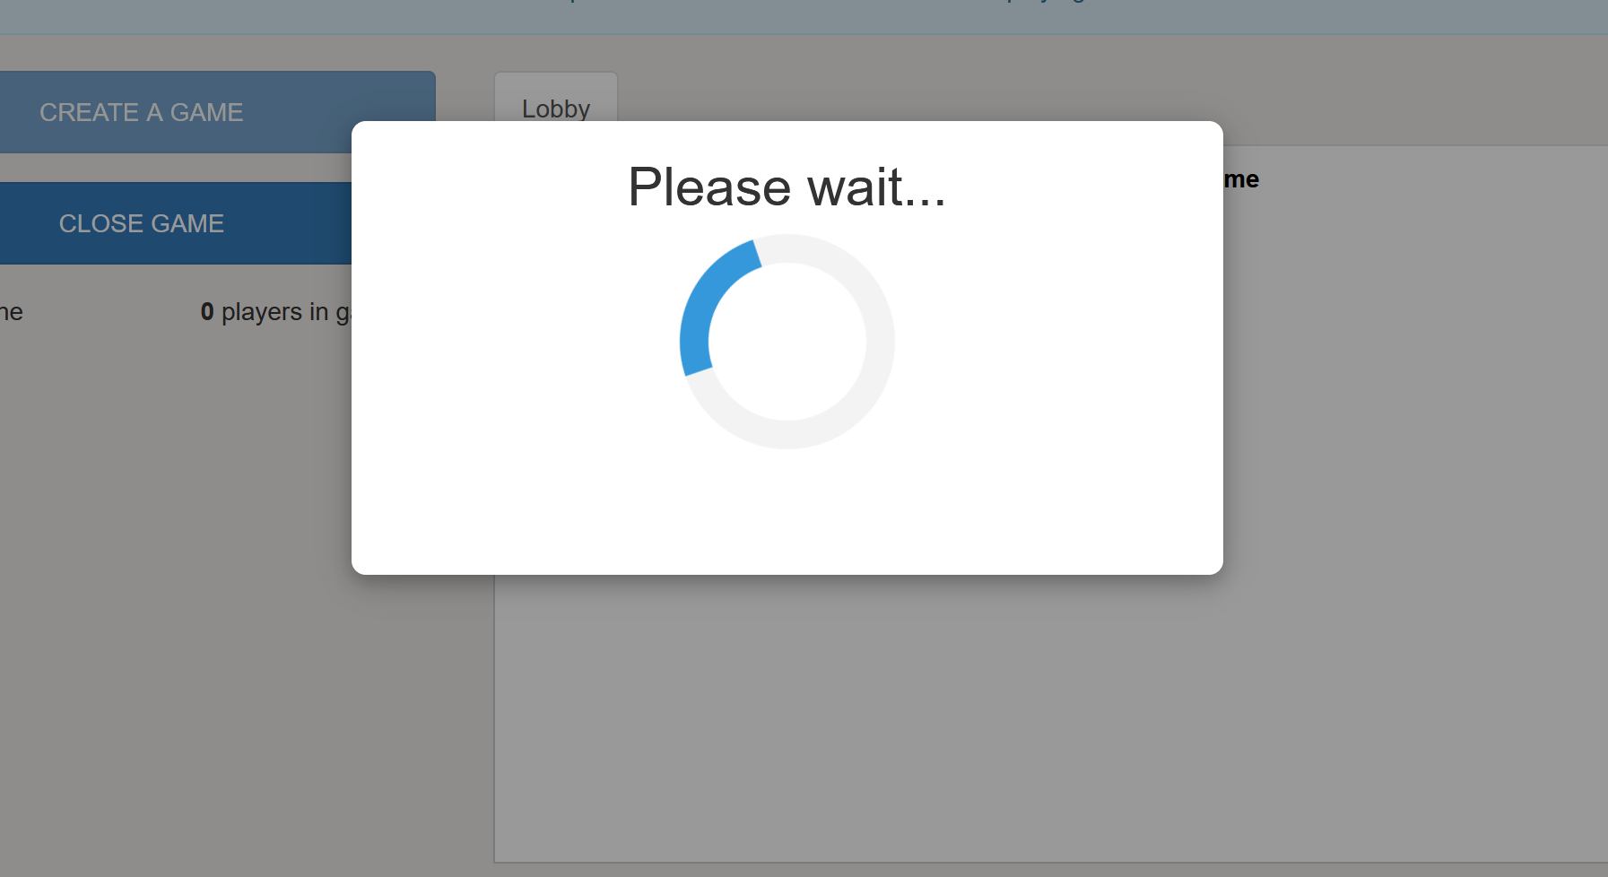
Task: Click the truncated "ne" label at left
Action: point(12,312)
